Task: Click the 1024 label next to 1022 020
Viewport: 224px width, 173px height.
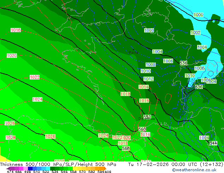Action: 104,135
